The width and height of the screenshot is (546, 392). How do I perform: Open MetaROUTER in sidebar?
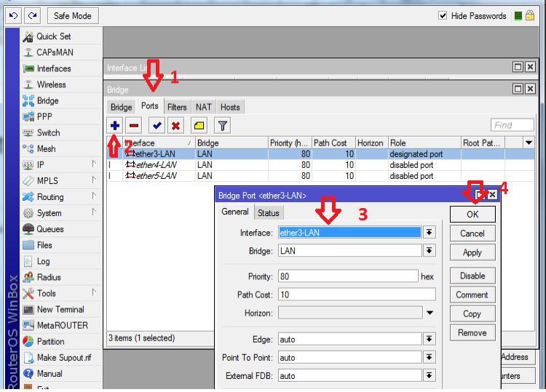[63, 326]
